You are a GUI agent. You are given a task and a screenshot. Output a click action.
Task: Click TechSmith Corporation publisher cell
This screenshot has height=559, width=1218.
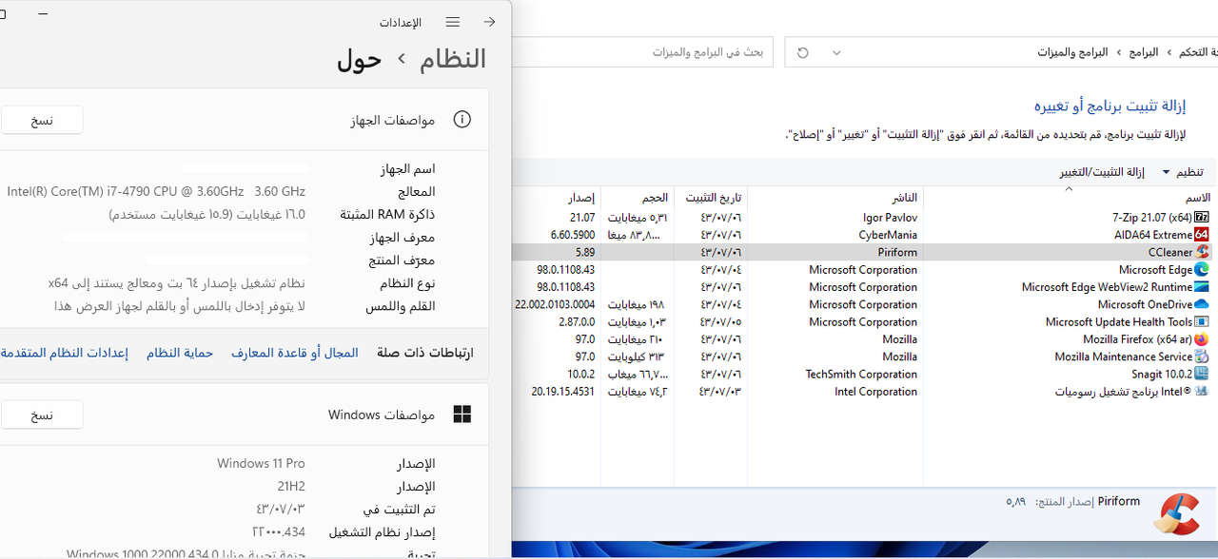pos(861,375)
